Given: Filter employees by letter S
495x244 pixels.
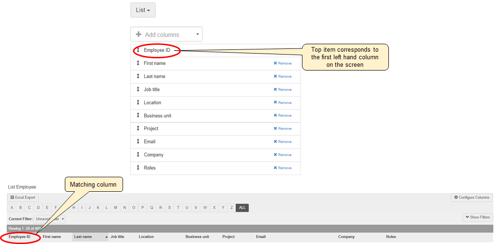Looking at the screenshot, I should [169, 208].
